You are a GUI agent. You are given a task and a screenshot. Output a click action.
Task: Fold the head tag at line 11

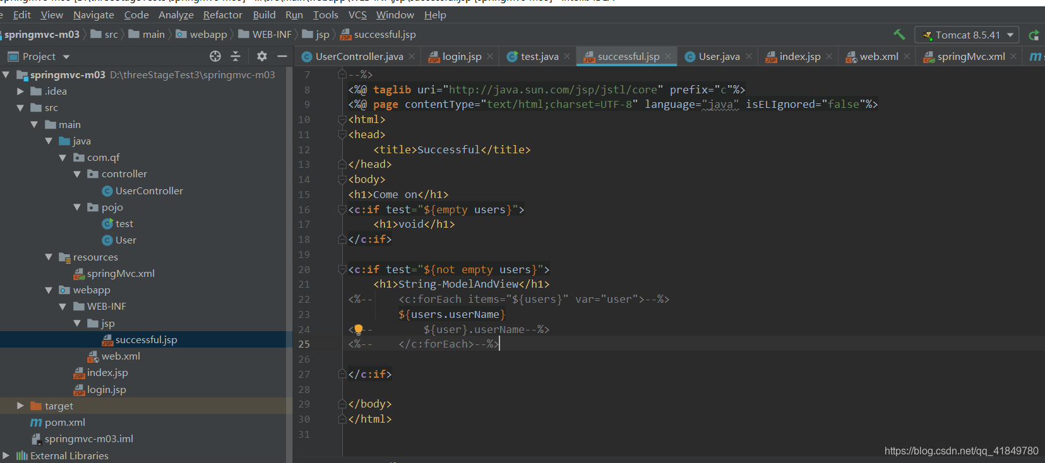coord(342,134)
